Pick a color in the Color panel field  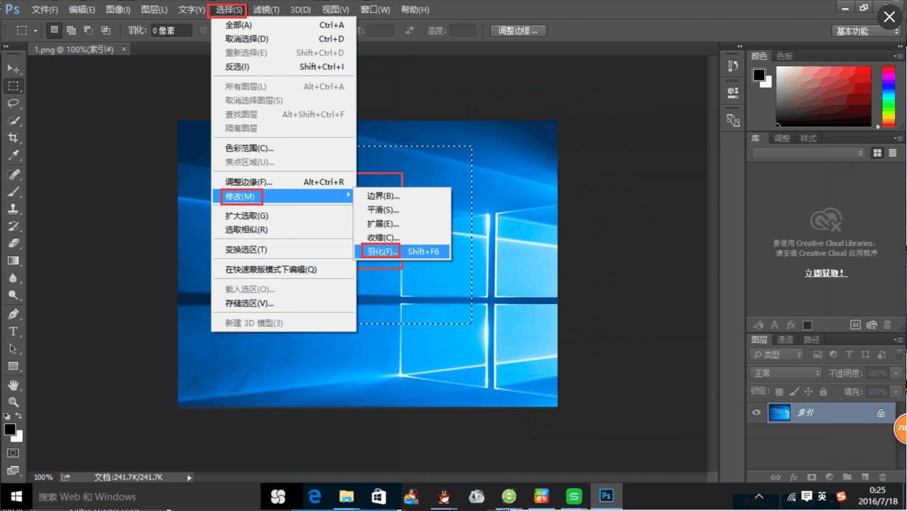point(824,96)
